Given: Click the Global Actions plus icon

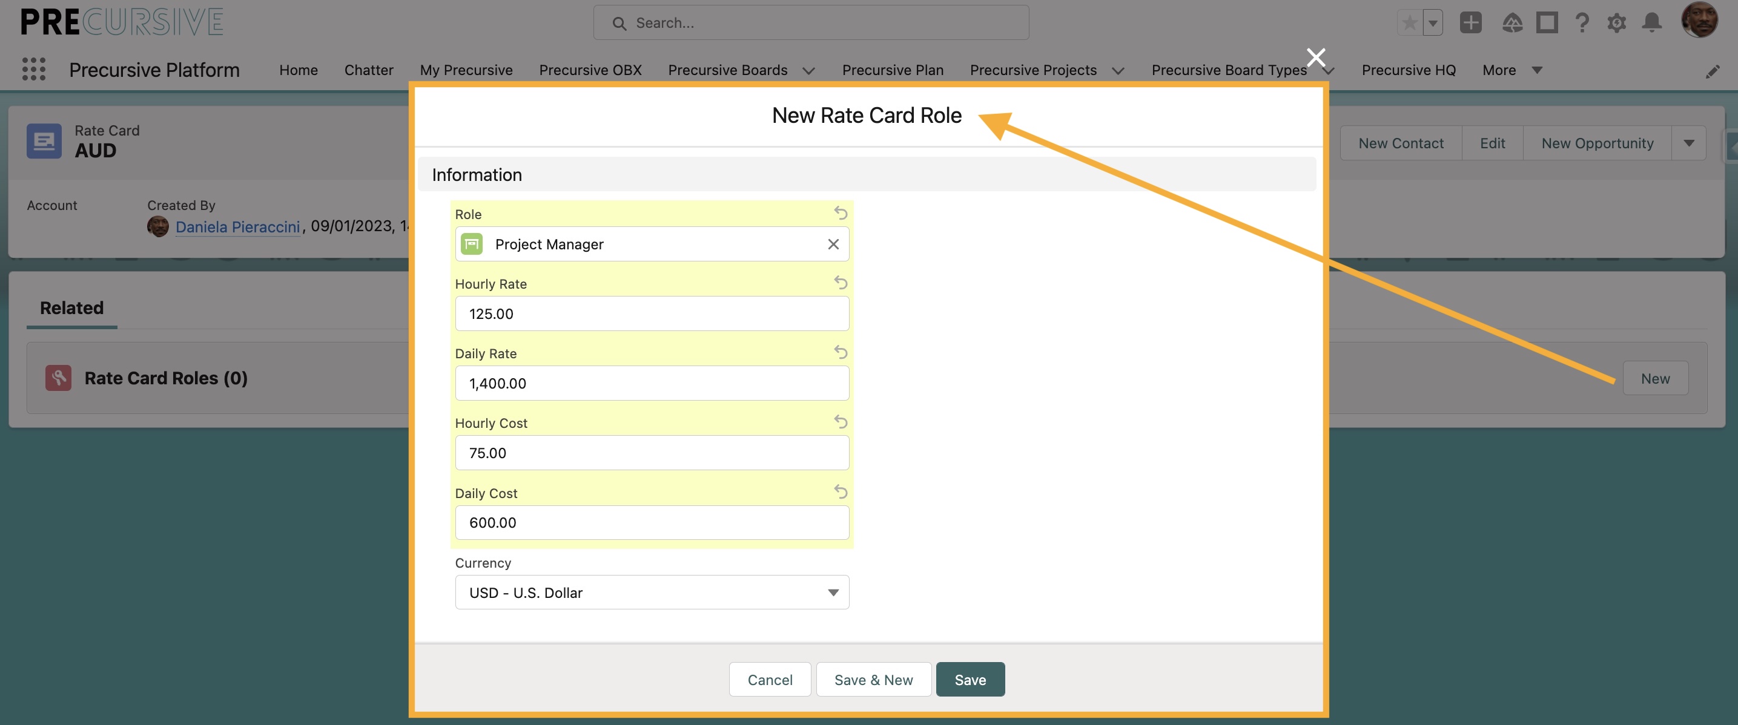Looking at the screenshot, I should click(x=1470, y=23).
